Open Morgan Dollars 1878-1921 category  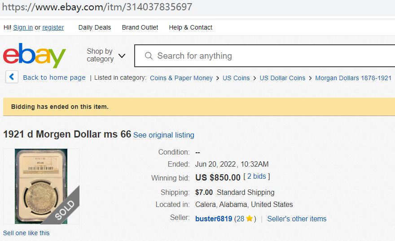[x=353, y=78]
